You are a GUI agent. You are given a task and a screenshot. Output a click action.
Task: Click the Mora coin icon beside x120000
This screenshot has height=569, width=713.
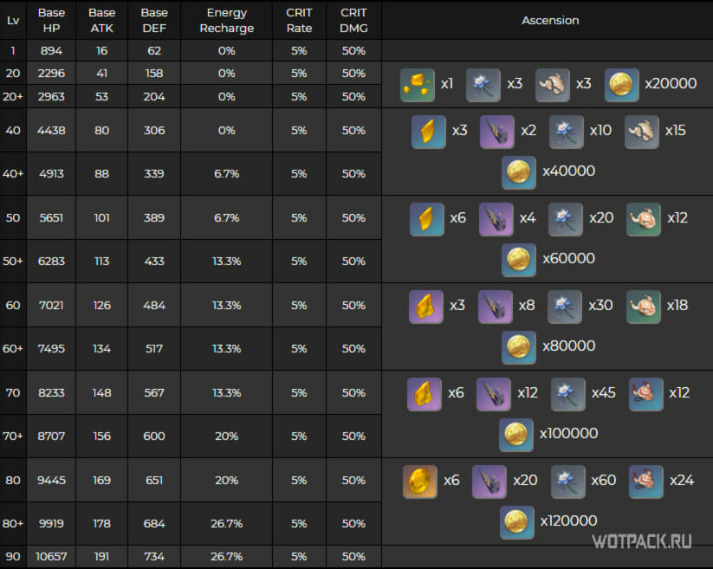tap(516, 521)
